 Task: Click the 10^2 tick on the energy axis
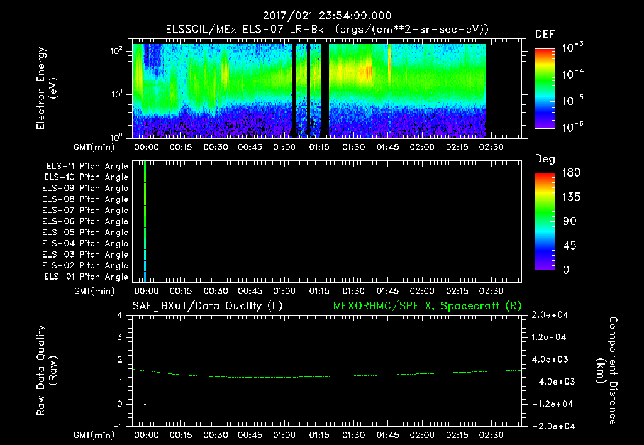click(x=116, y=52)
